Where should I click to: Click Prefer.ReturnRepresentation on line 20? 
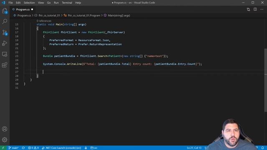(100, 44)
